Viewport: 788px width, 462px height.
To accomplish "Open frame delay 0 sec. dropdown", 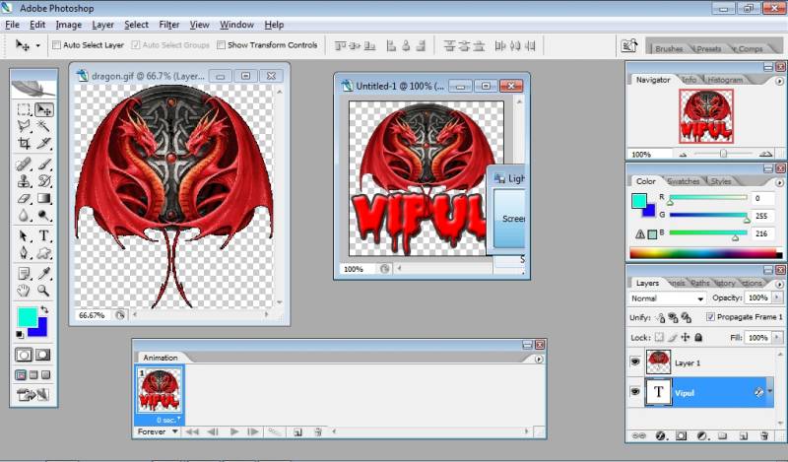I will 166,420.
